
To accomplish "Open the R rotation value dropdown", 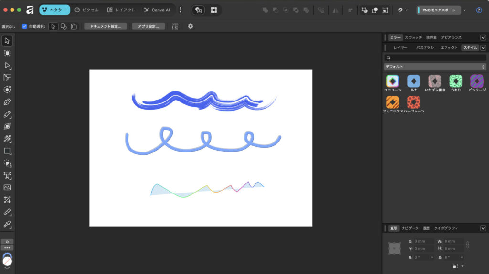I will 432,257.
